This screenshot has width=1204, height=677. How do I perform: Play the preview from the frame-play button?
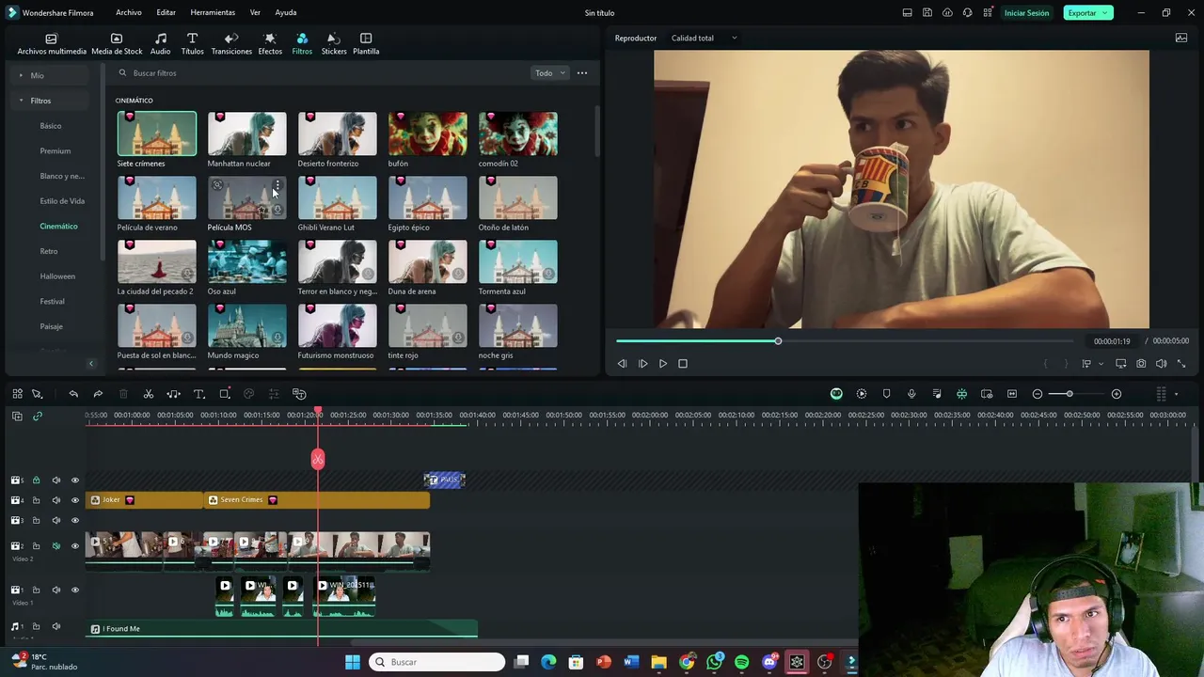[642, 364]
